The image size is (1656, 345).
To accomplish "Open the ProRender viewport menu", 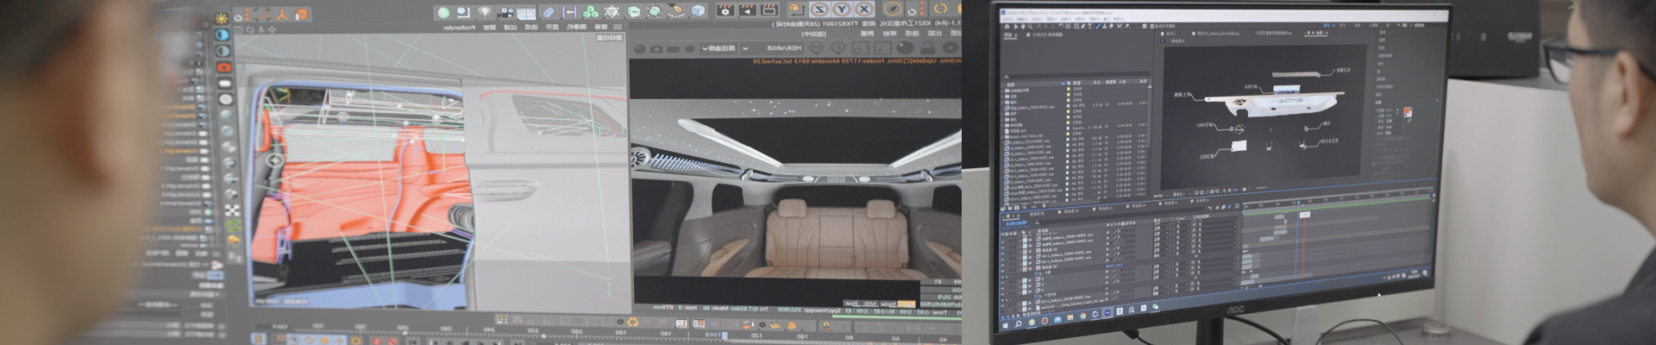I will click(459, 28).
